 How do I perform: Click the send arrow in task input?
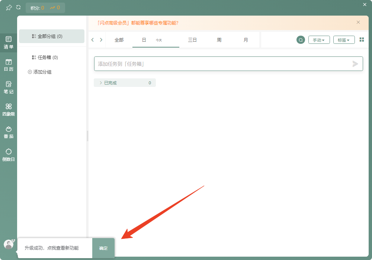[355, 64]
